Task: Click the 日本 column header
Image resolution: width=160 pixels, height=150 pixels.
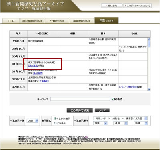Action: point(103,34)
